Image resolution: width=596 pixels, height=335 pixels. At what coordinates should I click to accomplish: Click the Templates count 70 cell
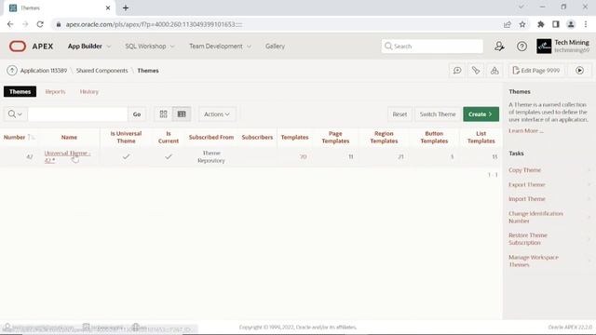click(x=303, y=156)
